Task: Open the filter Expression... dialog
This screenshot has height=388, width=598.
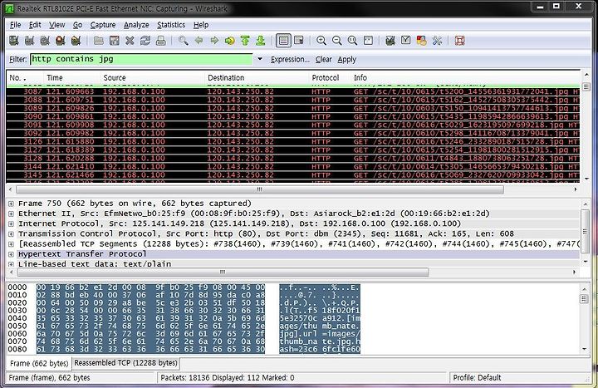Action: (x=290, y=60)
